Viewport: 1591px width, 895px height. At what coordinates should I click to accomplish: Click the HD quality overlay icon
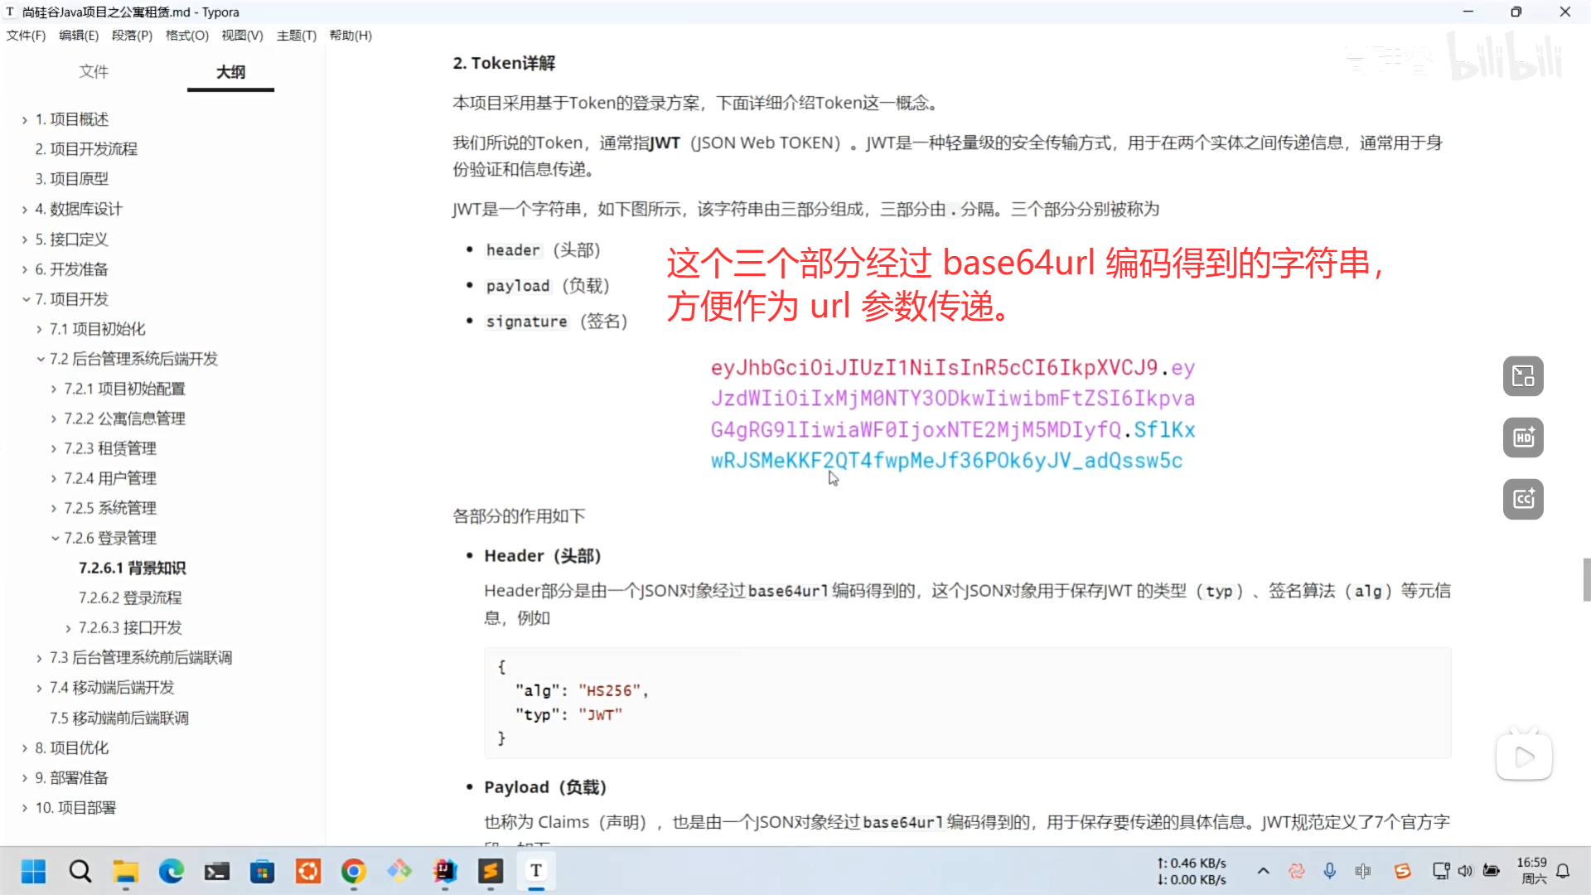tap(1523, 438)
